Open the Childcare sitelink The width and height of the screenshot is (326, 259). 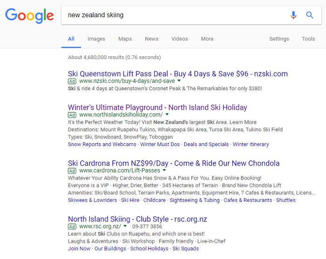click(x=155, y=200)
